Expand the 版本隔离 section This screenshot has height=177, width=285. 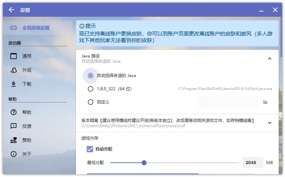(269, 123)
